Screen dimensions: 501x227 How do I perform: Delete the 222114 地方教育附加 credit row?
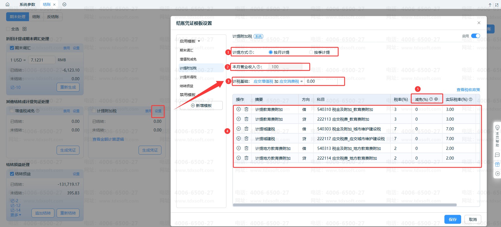pos(246,158)
